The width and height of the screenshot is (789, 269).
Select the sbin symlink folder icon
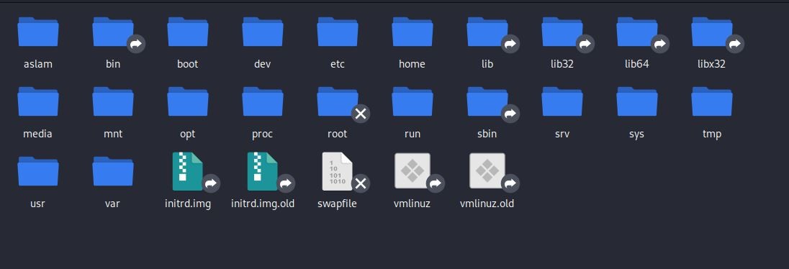(487, 101)
